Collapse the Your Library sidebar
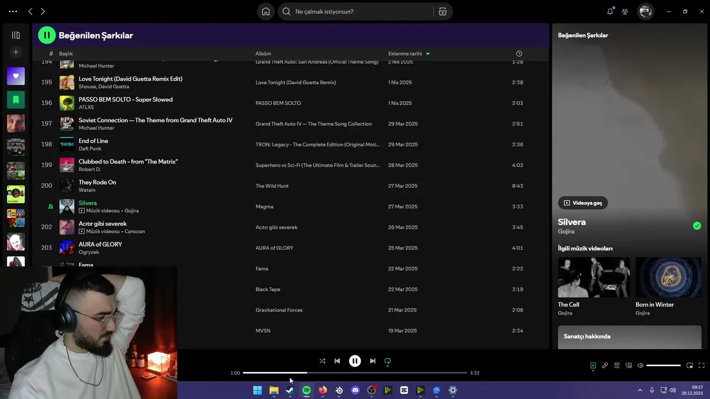Screen dimensions: 710x399 pyautogui.click(x=16, y=35)
